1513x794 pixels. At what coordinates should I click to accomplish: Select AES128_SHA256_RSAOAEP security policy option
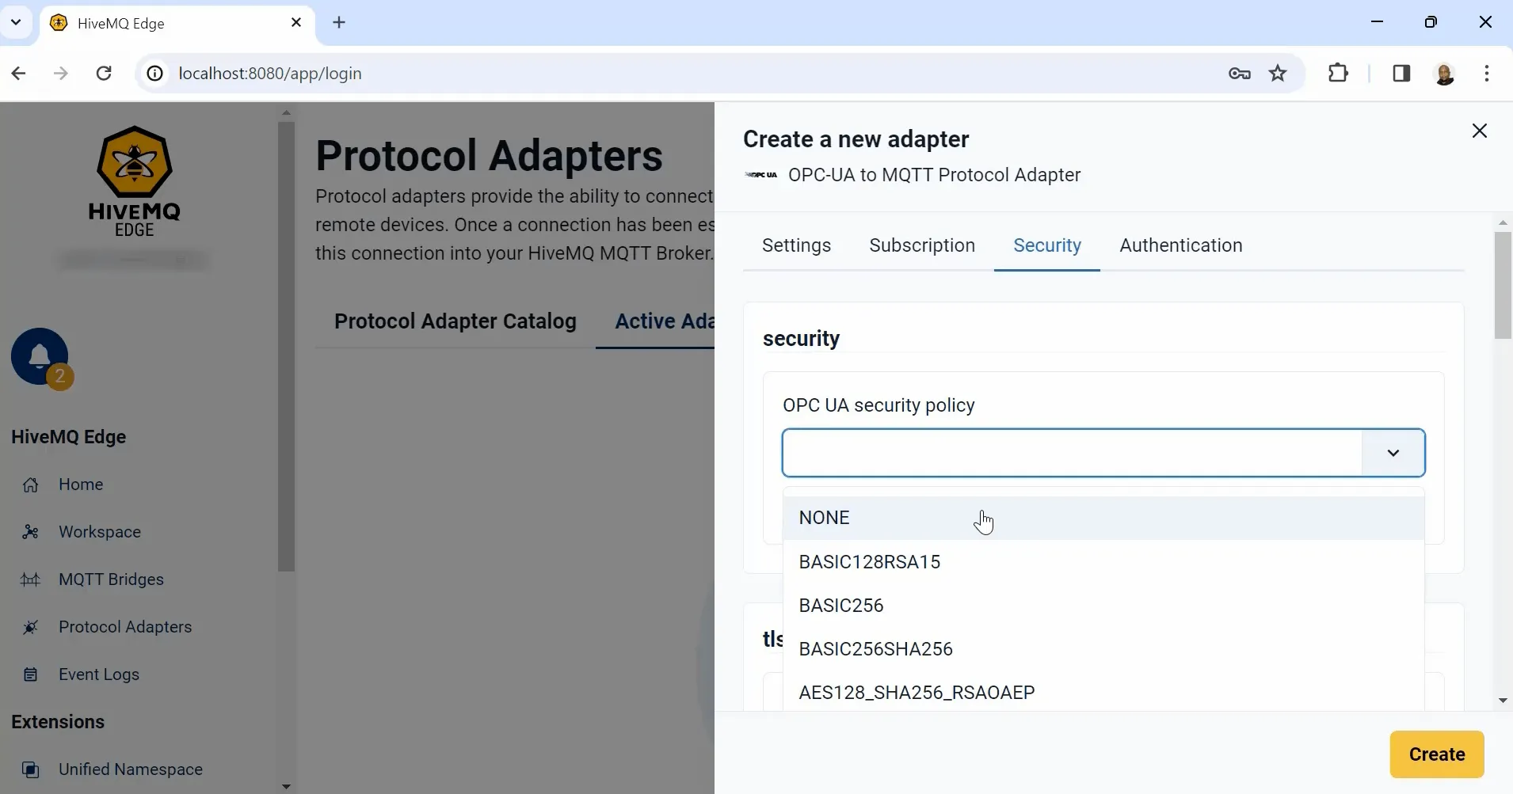(1103, 693)
